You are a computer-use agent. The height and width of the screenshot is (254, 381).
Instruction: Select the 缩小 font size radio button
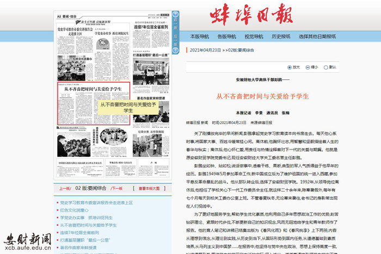308,67
